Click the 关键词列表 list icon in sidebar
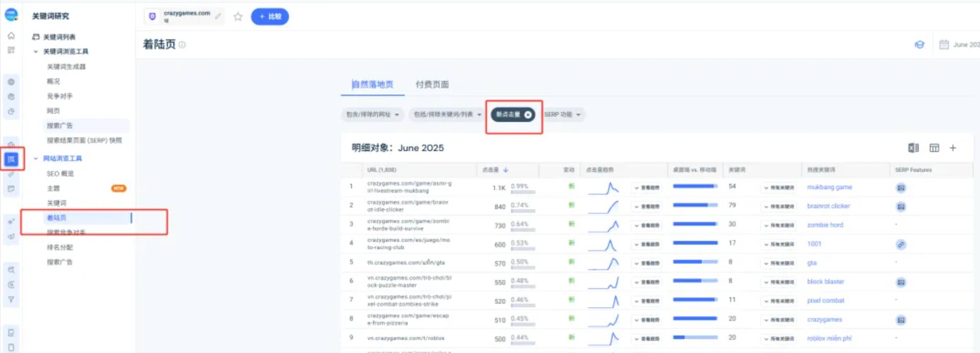This screenshot has height=353, width=980. 36,37
